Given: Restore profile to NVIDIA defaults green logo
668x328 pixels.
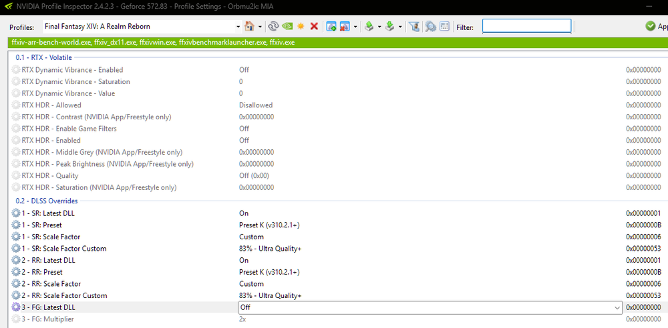Looking at the screenshot, I should [287, 27].
